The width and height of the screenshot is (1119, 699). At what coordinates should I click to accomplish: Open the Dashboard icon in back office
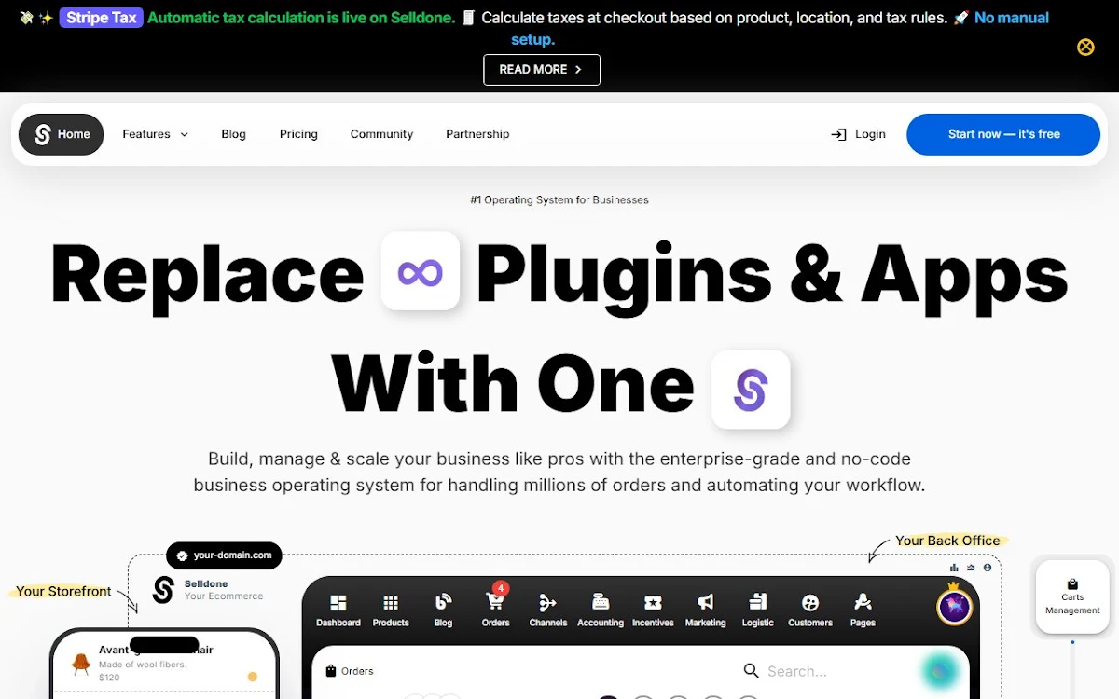pos(338,603)
